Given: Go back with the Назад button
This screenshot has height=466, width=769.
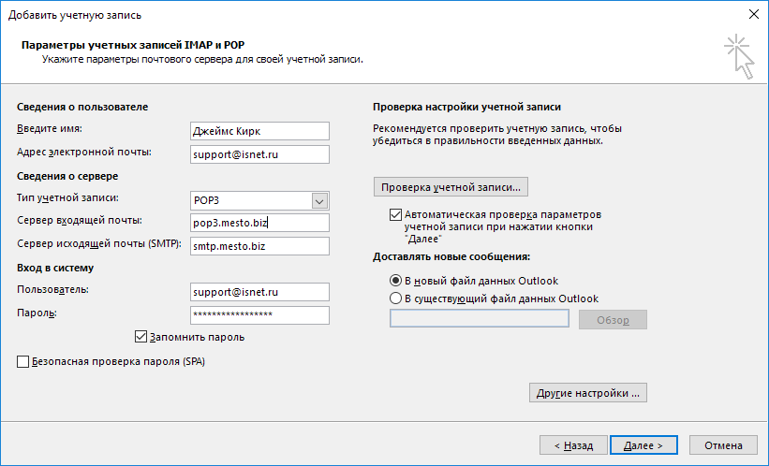Looking at the screenshot, I should point(573,445).
